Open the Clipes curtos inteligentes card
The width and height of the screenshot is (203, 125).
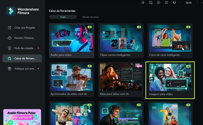[121, 41]
